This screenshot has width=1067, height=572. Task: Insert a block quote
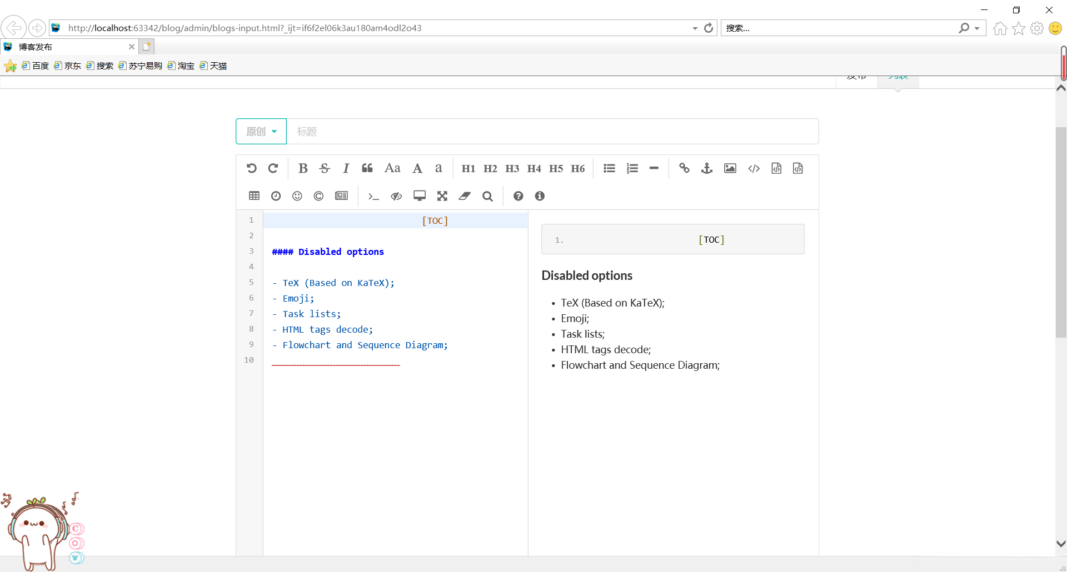367,168
